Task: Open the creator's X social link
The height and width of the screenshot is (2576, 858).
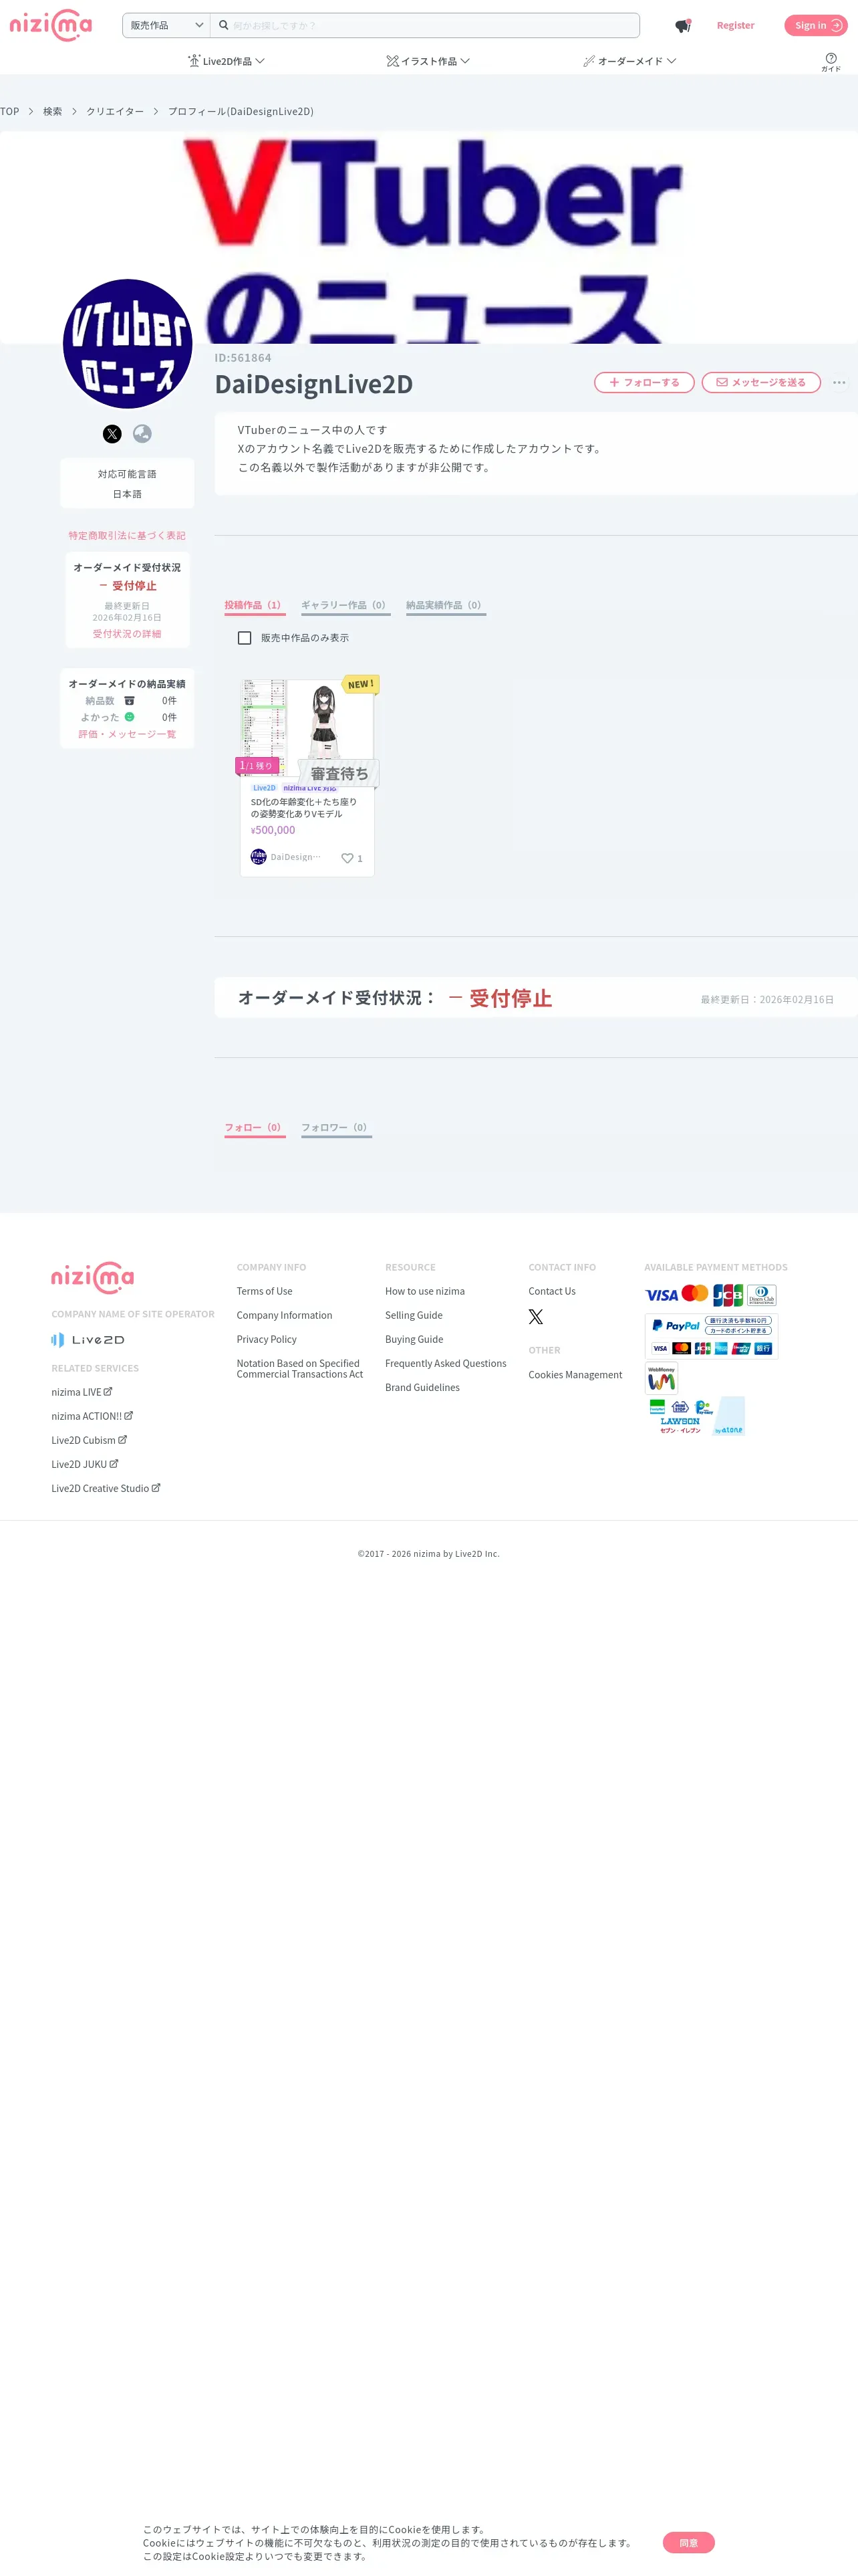Action: [112, 434]
